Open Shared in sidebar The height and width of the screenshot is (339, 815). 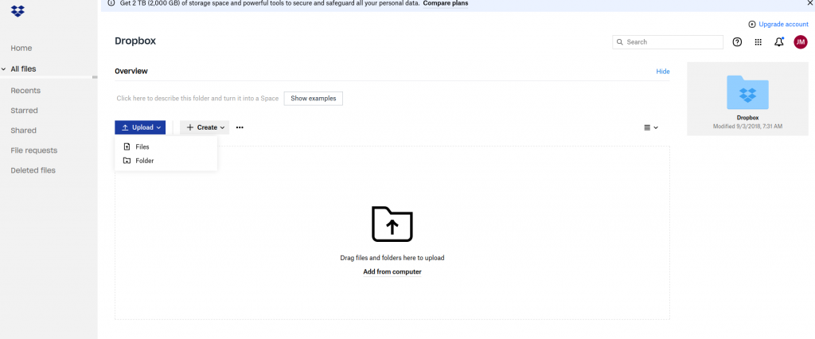pyautogui.click(x=23, y=131)
